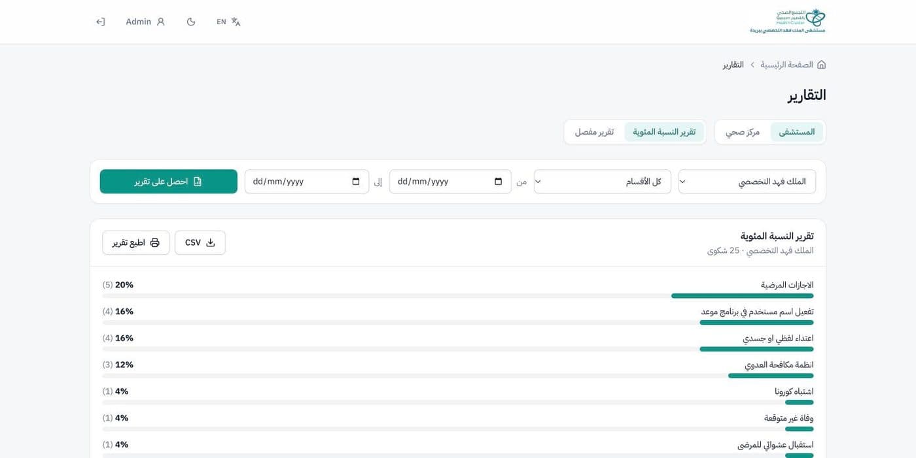The width and height of the screenshot is (916, 458).
Task: Click the hospital logo
Action: pyautogui.click(x=788, y=22)
